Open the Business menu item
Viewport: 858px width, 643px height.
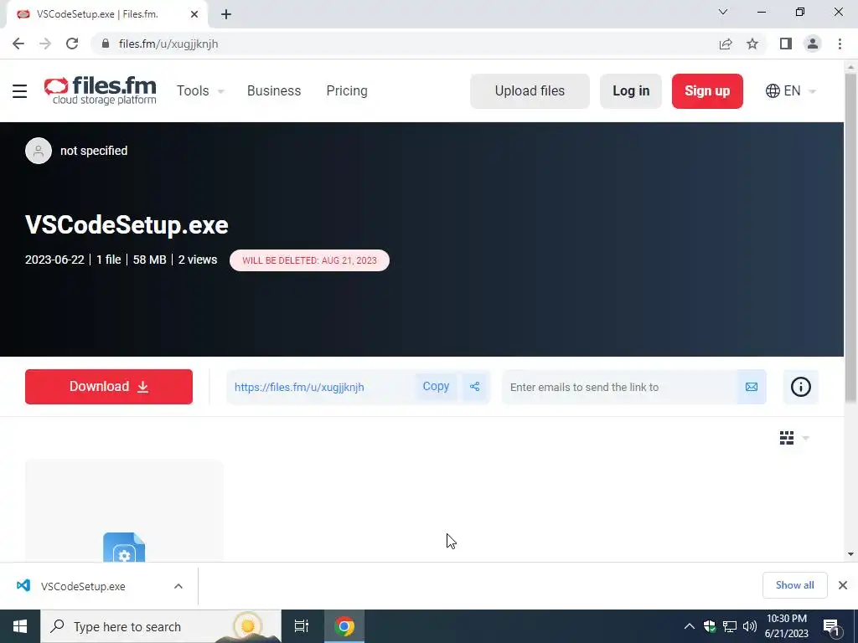click(x=274, y=90)
